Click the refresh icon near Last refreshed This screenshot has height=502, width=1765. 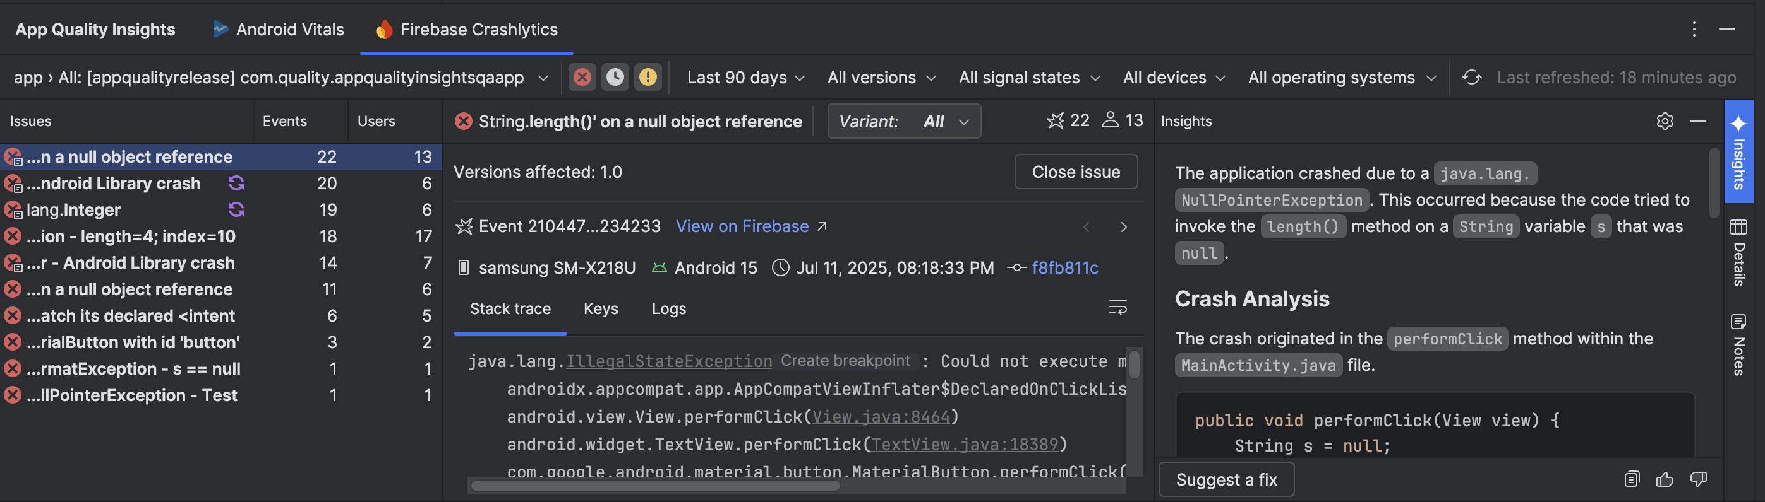[1471, 78]
